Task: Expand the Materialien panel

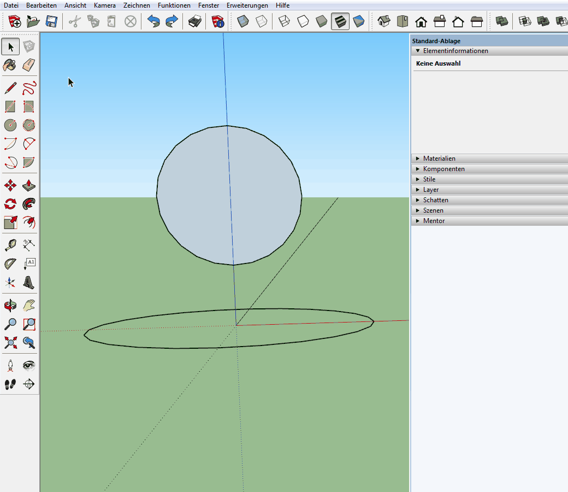Action: pos(439,159)
